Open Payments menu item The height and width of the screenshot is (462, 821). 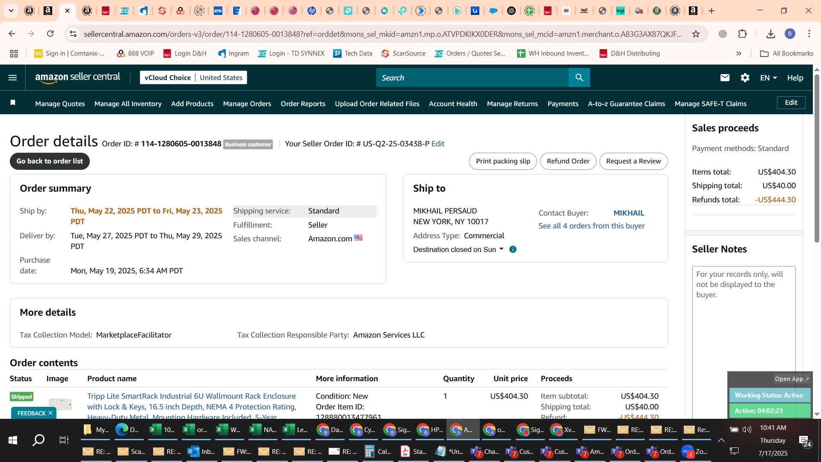pyautogui.click(x=563, y=104)
